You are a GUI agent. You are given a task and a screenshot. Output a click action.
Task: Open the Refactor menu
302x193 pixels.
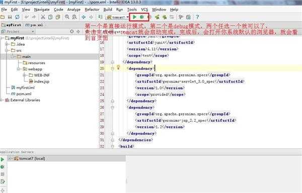tap(92, 10)
